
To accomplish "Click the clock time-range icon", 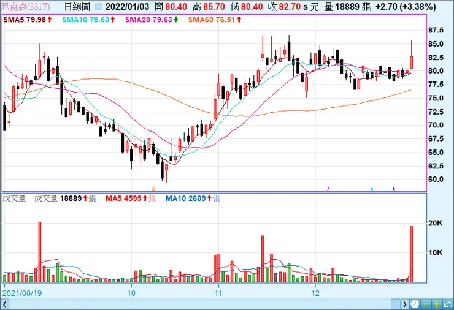I will coord(415,304).
